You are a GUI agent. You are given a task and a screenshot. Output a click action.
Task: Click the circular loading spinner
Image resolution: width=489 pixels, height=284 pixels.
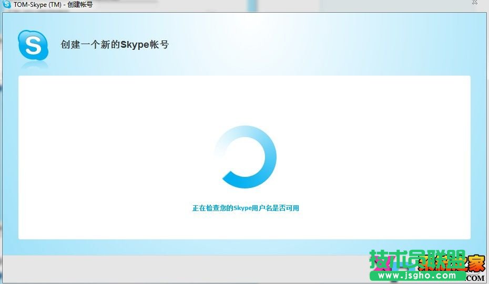246,157
